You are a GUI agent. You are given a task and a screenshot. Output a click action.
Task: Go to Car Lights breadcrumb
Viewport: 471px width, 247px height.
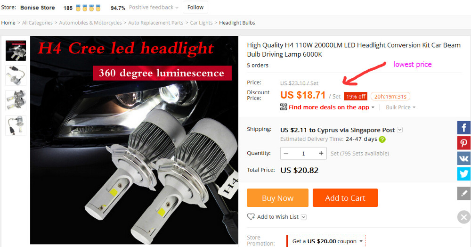point(201,23)
